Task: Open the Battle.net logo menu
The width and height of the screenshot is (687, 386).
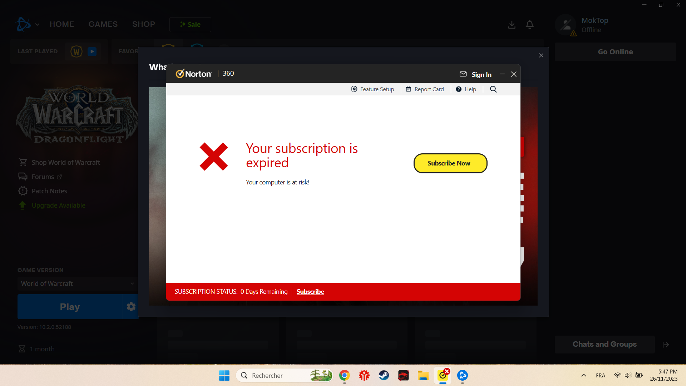Action: click(x=27, y=24)
